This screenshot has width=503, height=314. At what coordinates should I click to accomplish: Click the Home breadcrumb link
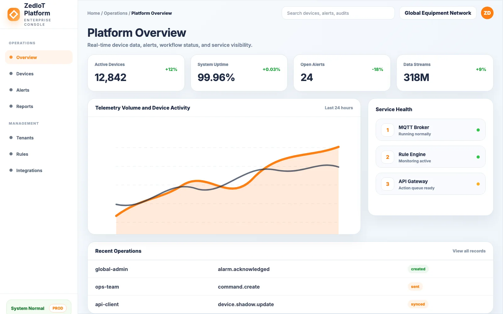[x=93, y=13]
